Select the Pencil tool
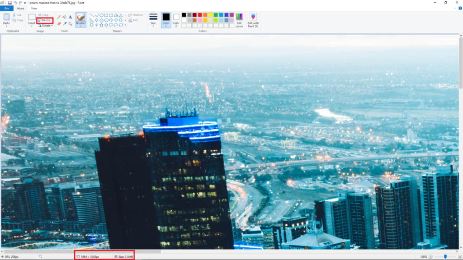Screen dimensions: 463x260 point(59,17)
